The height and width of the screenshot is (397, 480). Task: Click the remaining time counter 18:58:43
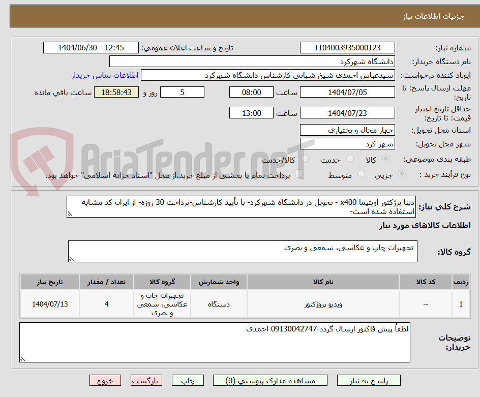116,92
